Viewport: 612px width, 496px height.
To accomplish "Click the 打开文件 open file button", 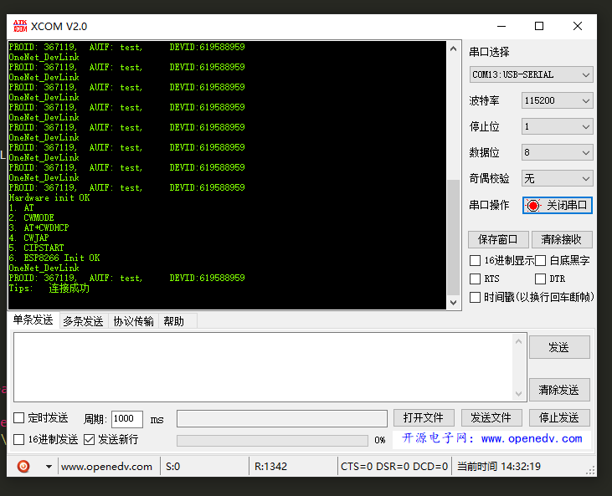I will click(x=424, y=418).
